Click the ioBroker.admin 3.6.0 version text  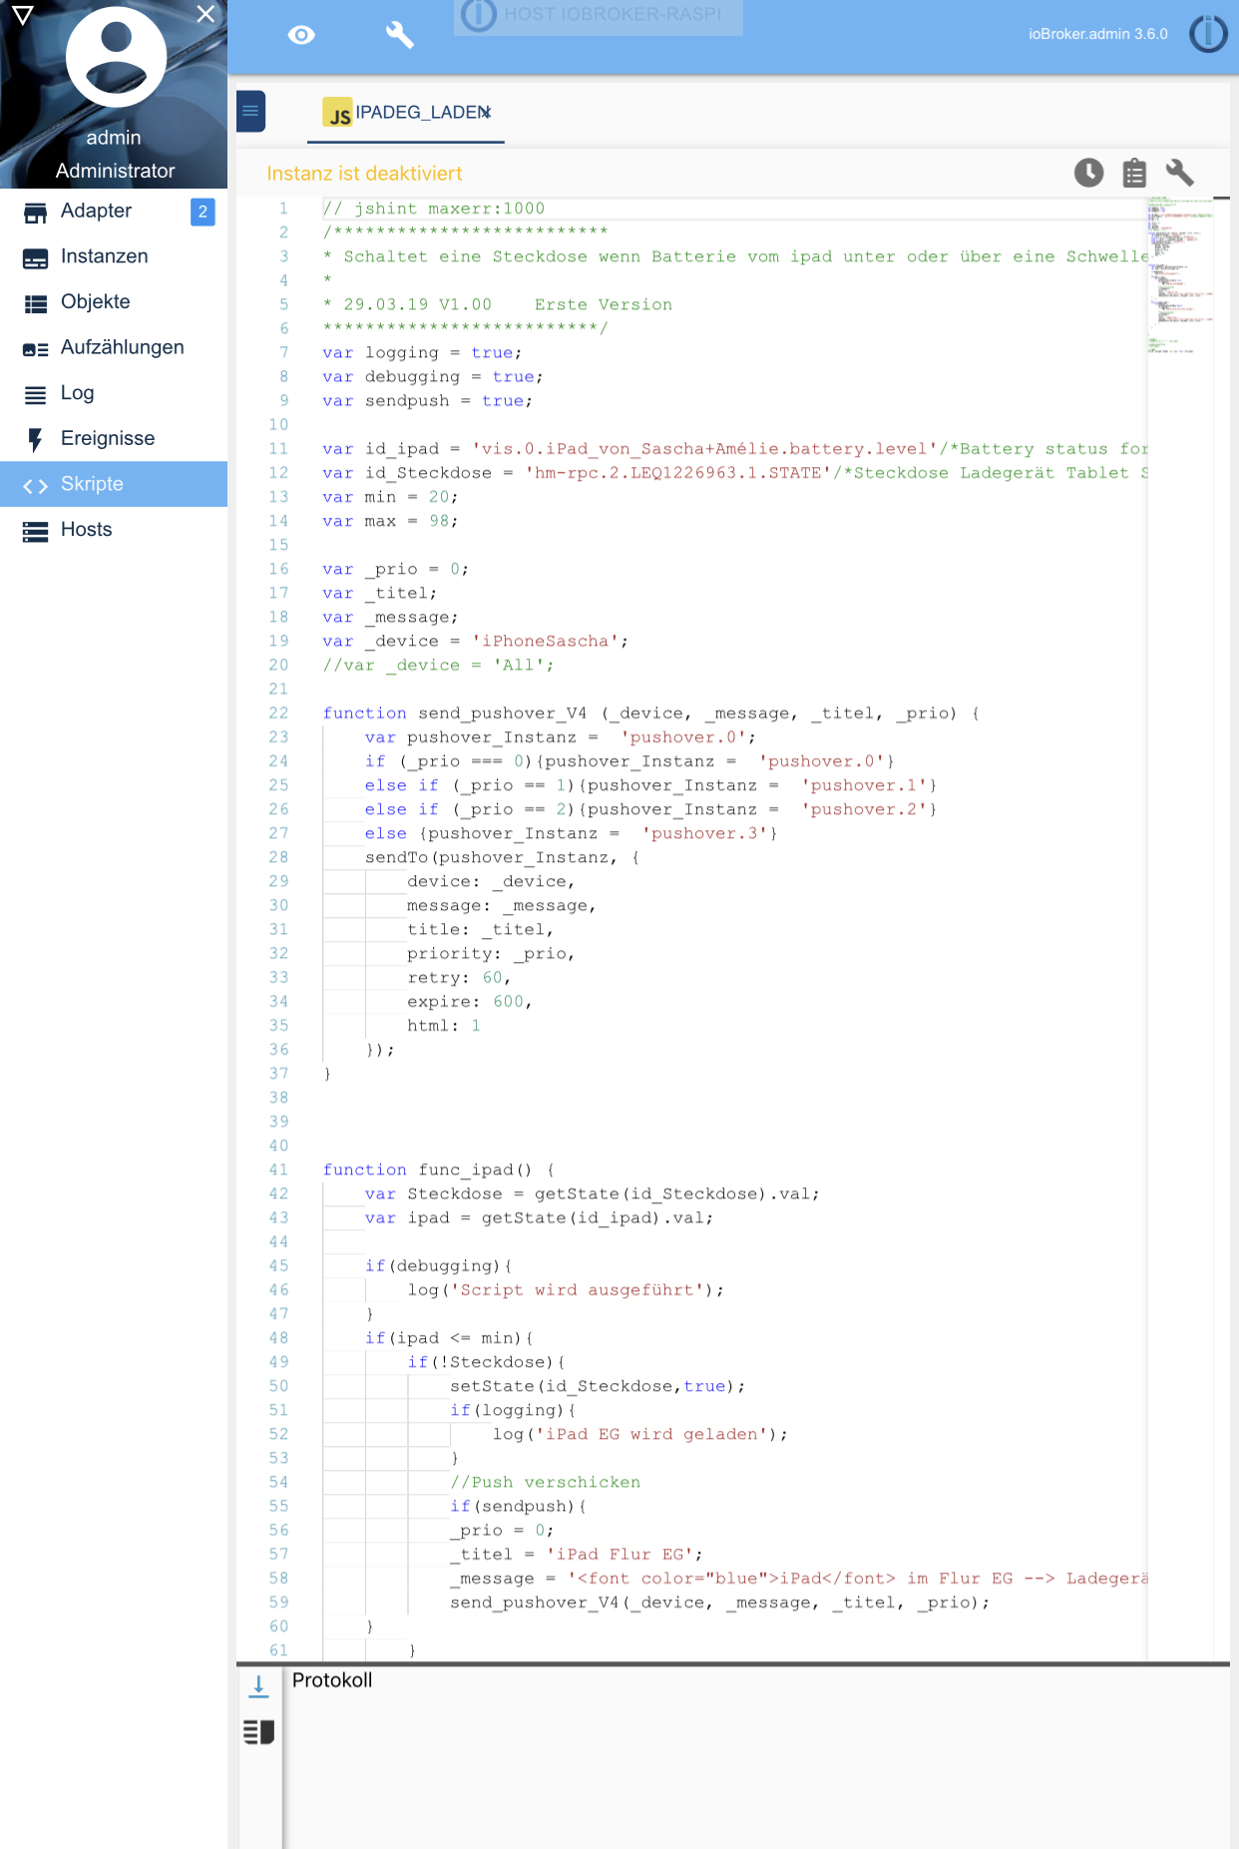coord(1098,34)
